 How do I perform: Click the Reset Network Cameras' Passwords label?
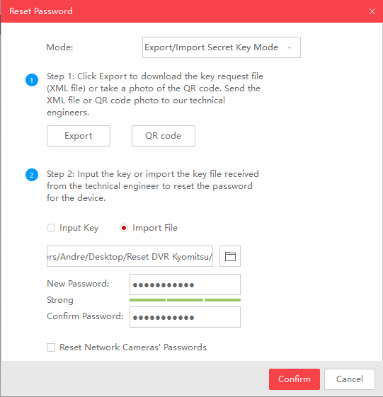tap(133, 347)
